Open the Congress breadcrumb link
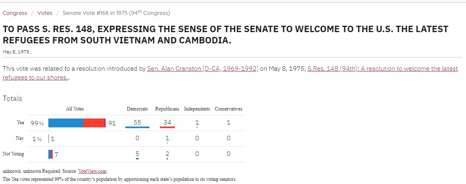 pyautogui.click(x=15, y=13)
